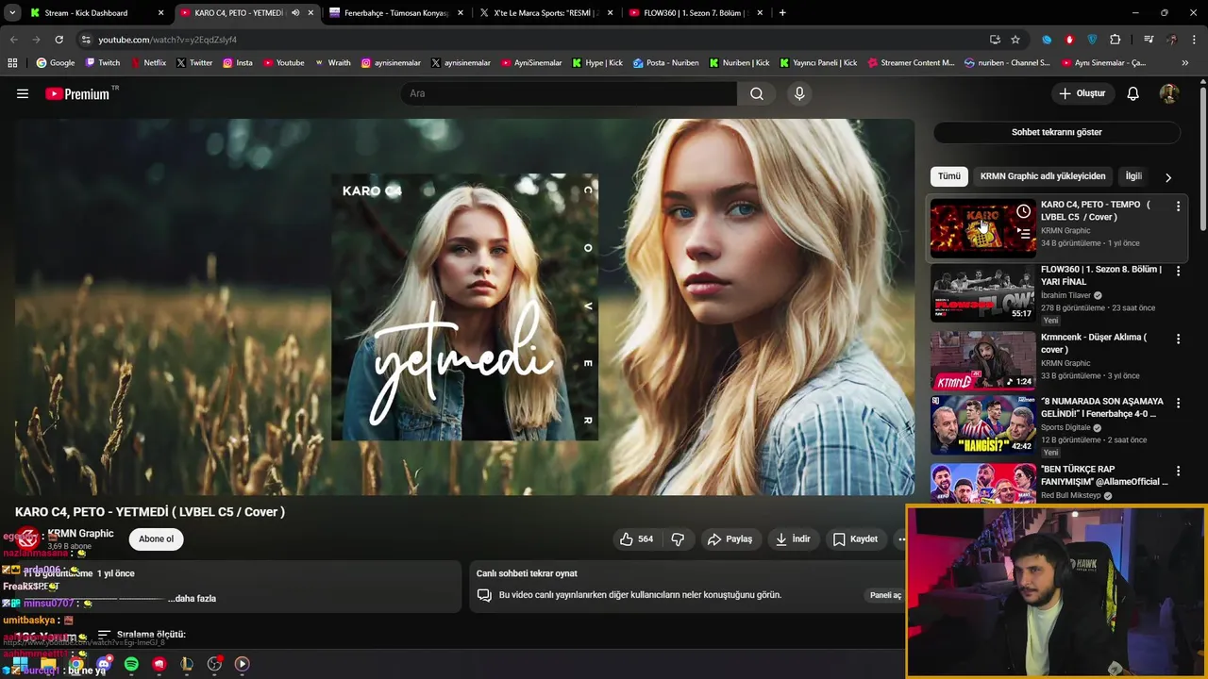This screenshot has width=1208, height=679.
Task: Open the KRMN Graphic channel link
Action: [81, 533]
